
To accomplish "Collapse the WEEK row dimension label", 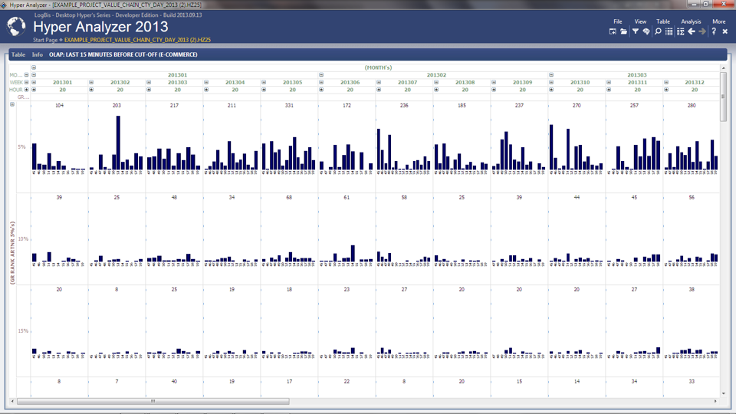I will click(27, 82).
